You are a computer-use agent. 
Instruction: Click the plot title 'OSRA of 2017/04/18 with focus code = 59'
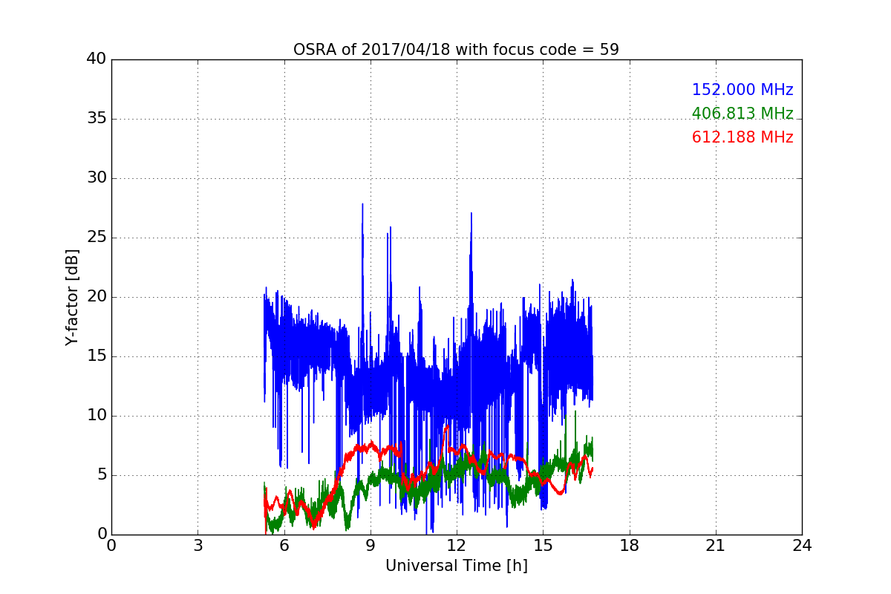click(x=456, y=50)
